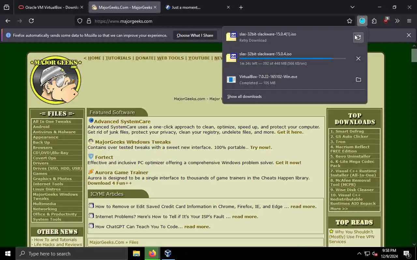Image resolution: width=417 pixels, height=260 pixels.
Task: Open the YOUTUBE menu link
Action: (199, 58)
